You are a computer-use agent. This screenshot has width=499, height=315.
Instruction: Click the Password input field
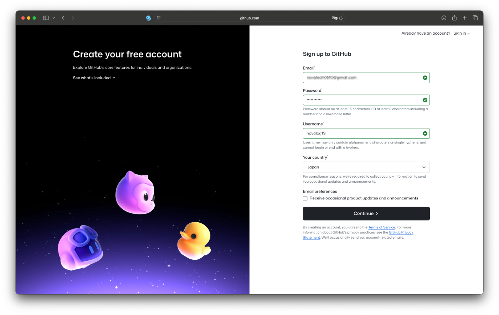coord(366,100)
